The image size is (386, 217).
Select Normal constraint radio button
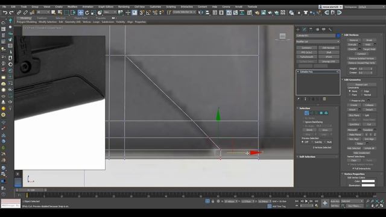click(x=362, y=95)
